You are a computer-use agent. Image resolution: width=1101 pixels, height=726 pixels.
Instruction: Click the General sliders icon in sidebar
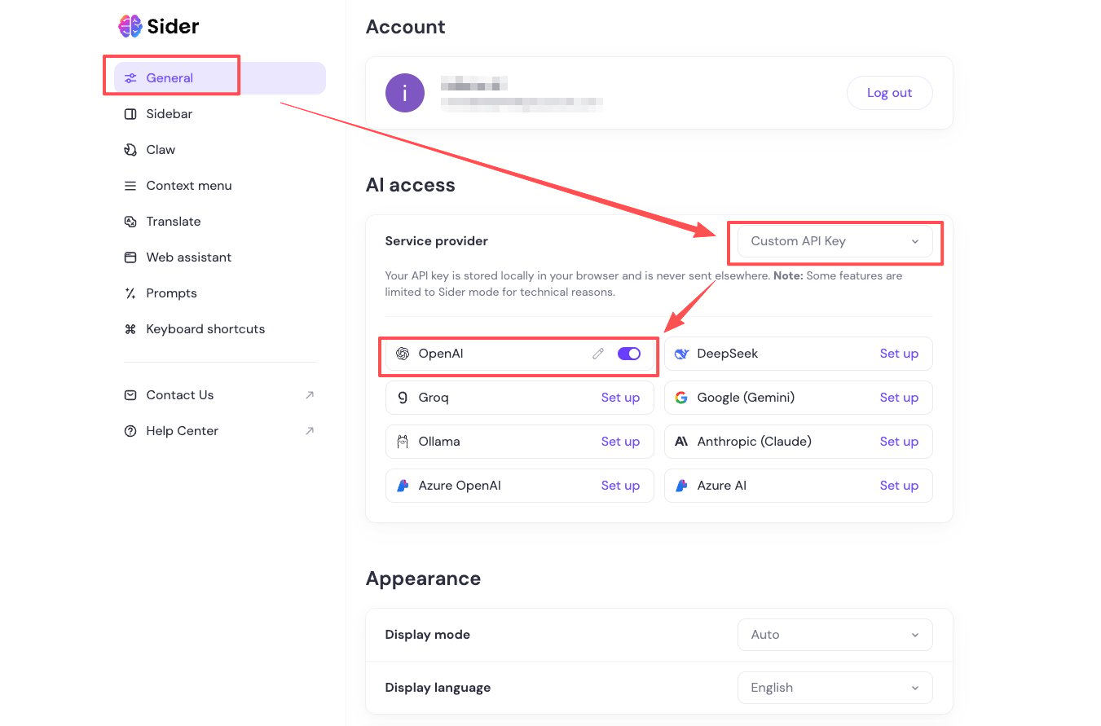[130, 78]
